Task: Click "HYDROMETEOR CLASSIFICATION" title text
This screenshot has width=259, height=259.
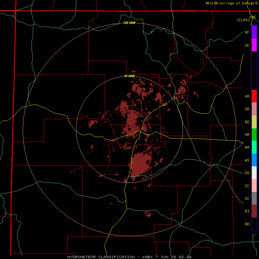Action: point(101,257)
